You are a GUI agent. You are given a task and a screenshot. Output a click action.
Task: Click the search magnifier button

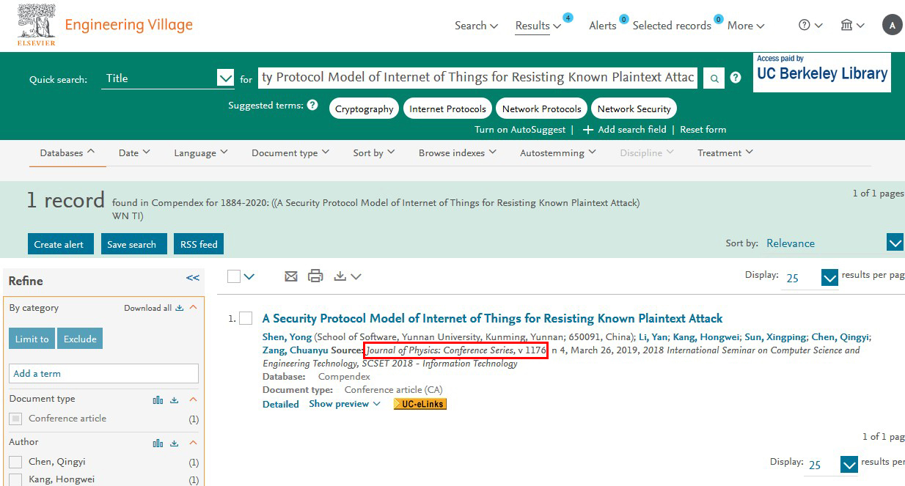[x=714, y=78]
